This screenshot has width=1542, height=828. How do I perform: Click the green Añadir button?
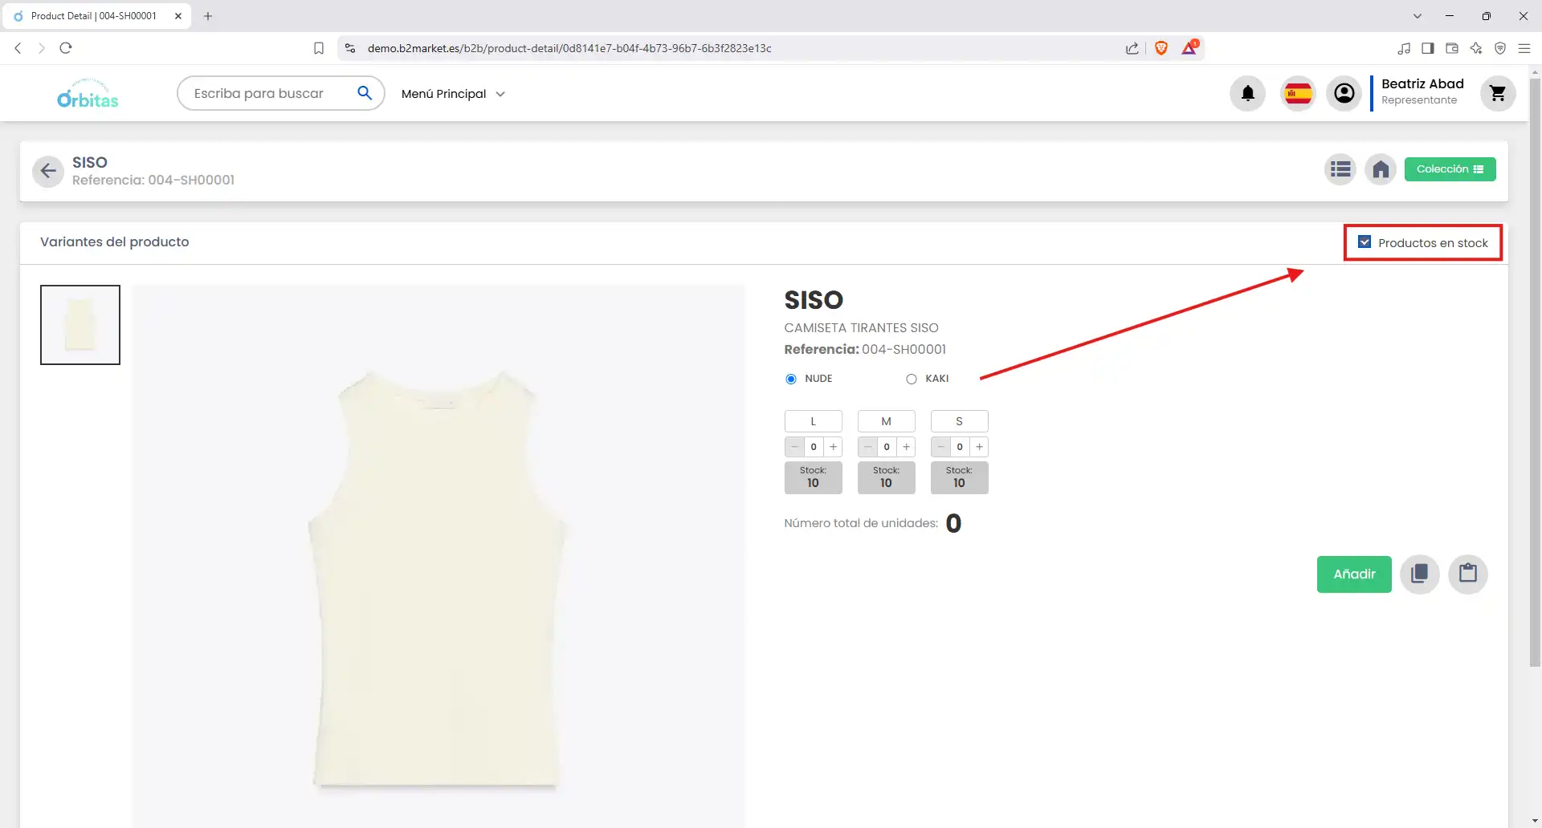[1353, 574]
